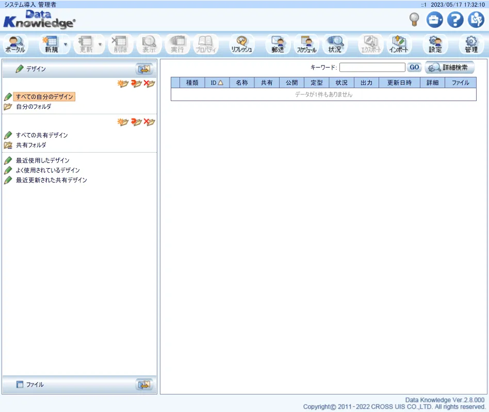The height and width of the screenshot is (412, 489).
Task: Open the 管理 (Admin) toolbar icon
Action: pyautogui.click(x=471, y=44)
